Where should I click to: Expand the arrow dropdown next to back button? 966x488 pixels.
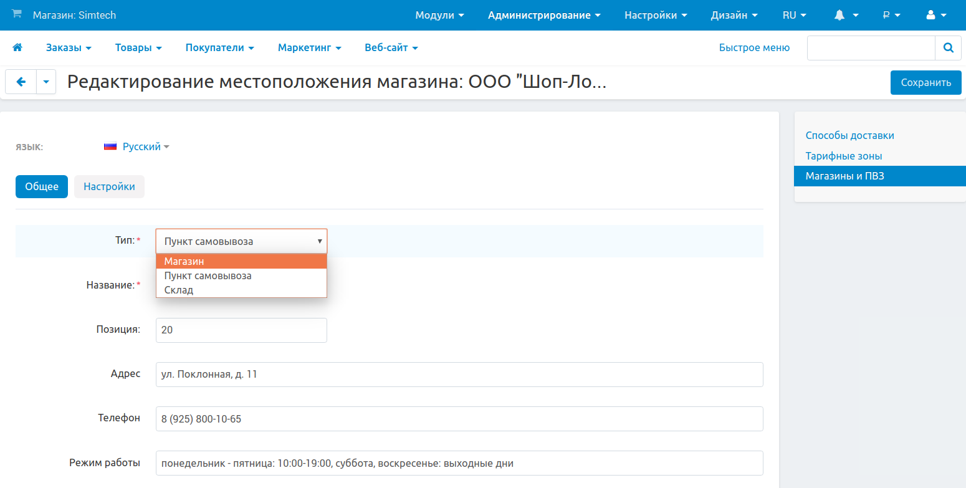pyautogui.click(x=46, y=82)
